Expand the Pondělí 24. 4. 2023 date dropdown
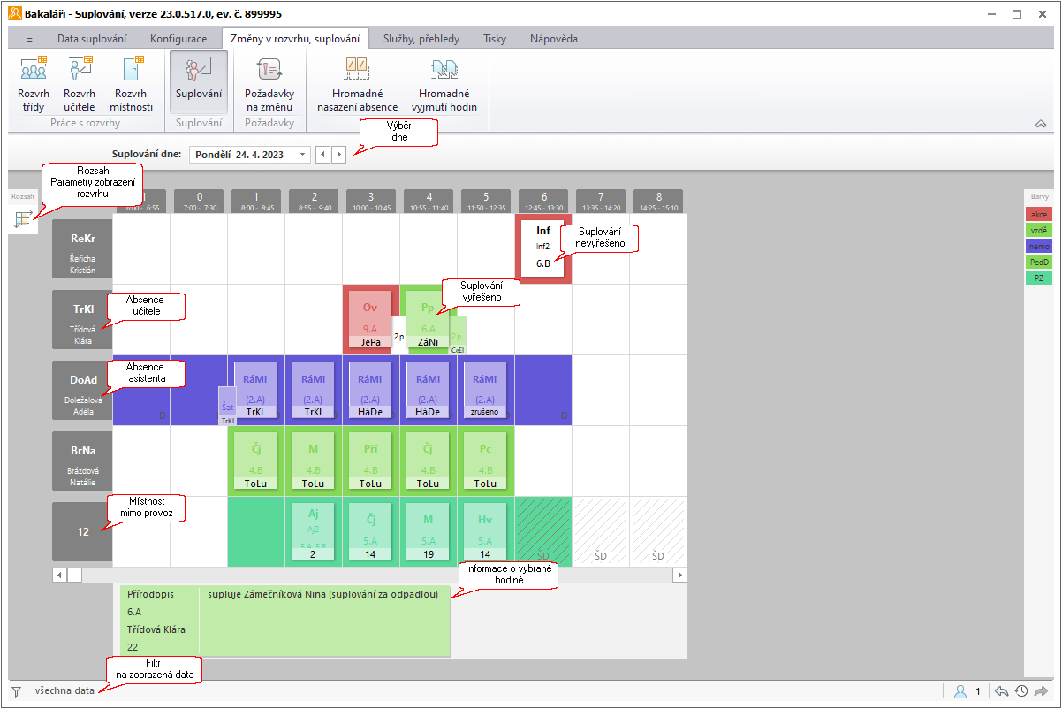Viewport: 1062px width, 709px height. coord(304,154)
